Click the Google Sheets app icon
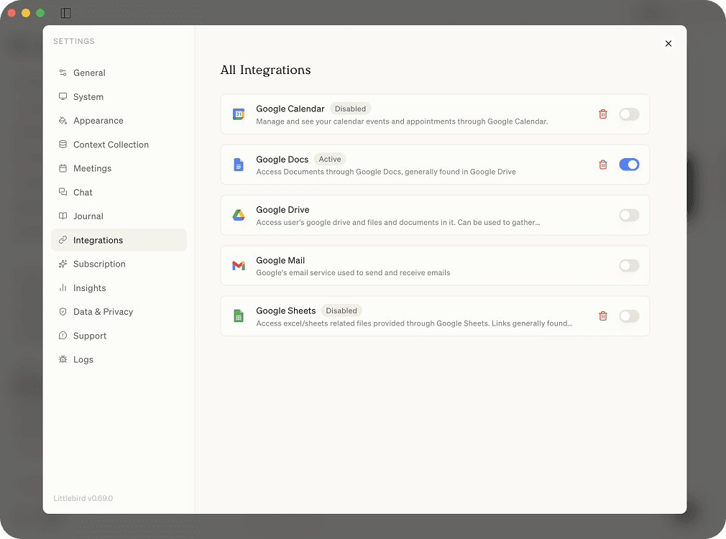This screenshot has height=539, width=726. (239, 315)
